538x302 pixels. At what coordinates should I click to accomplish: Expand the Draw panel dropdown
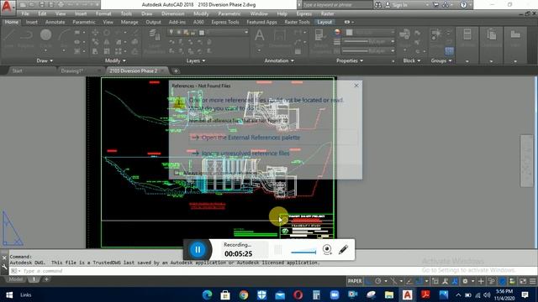(45, 60)
